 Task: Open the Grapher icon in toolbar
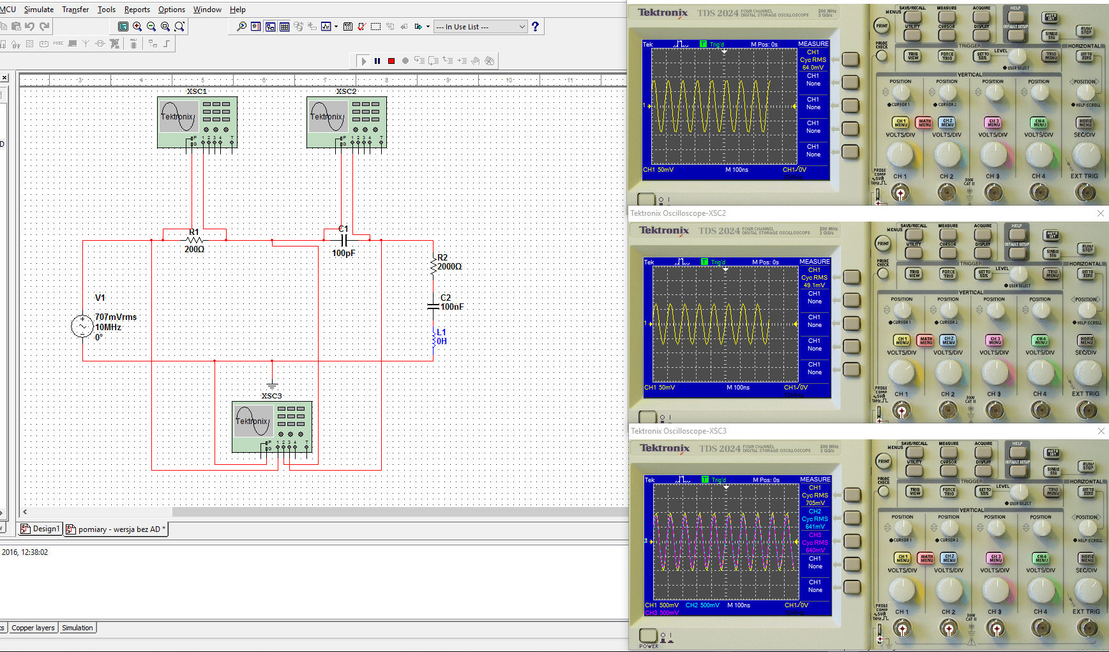[326, 27]
